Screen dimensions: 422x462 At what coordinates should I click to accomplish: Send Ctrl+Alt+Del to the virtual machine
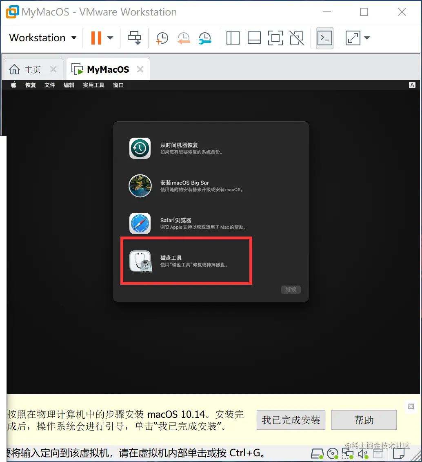click(x=134, y=38)
